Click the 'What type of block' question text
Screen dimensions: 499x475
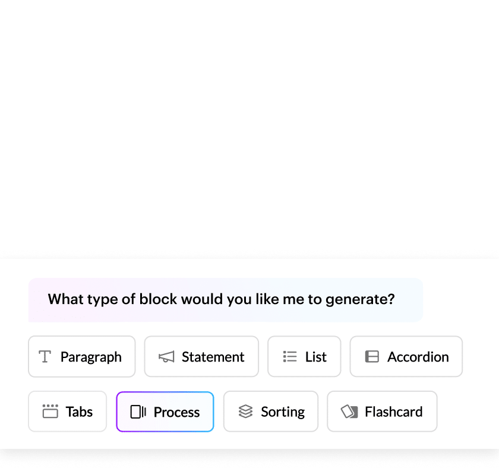[x=221, y=299]
